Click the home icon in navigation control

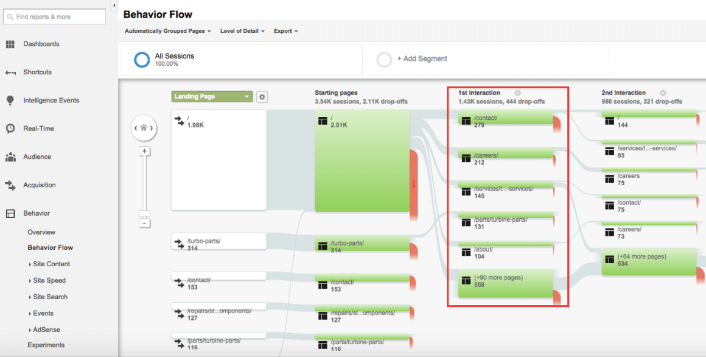click(x=144, y=128)
